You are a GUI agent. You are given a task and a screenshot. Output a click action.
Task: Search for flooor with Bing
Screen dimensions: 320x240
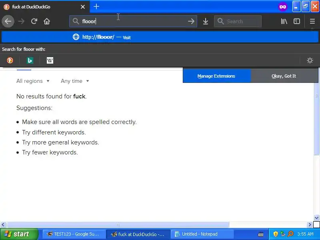point(30,60)
